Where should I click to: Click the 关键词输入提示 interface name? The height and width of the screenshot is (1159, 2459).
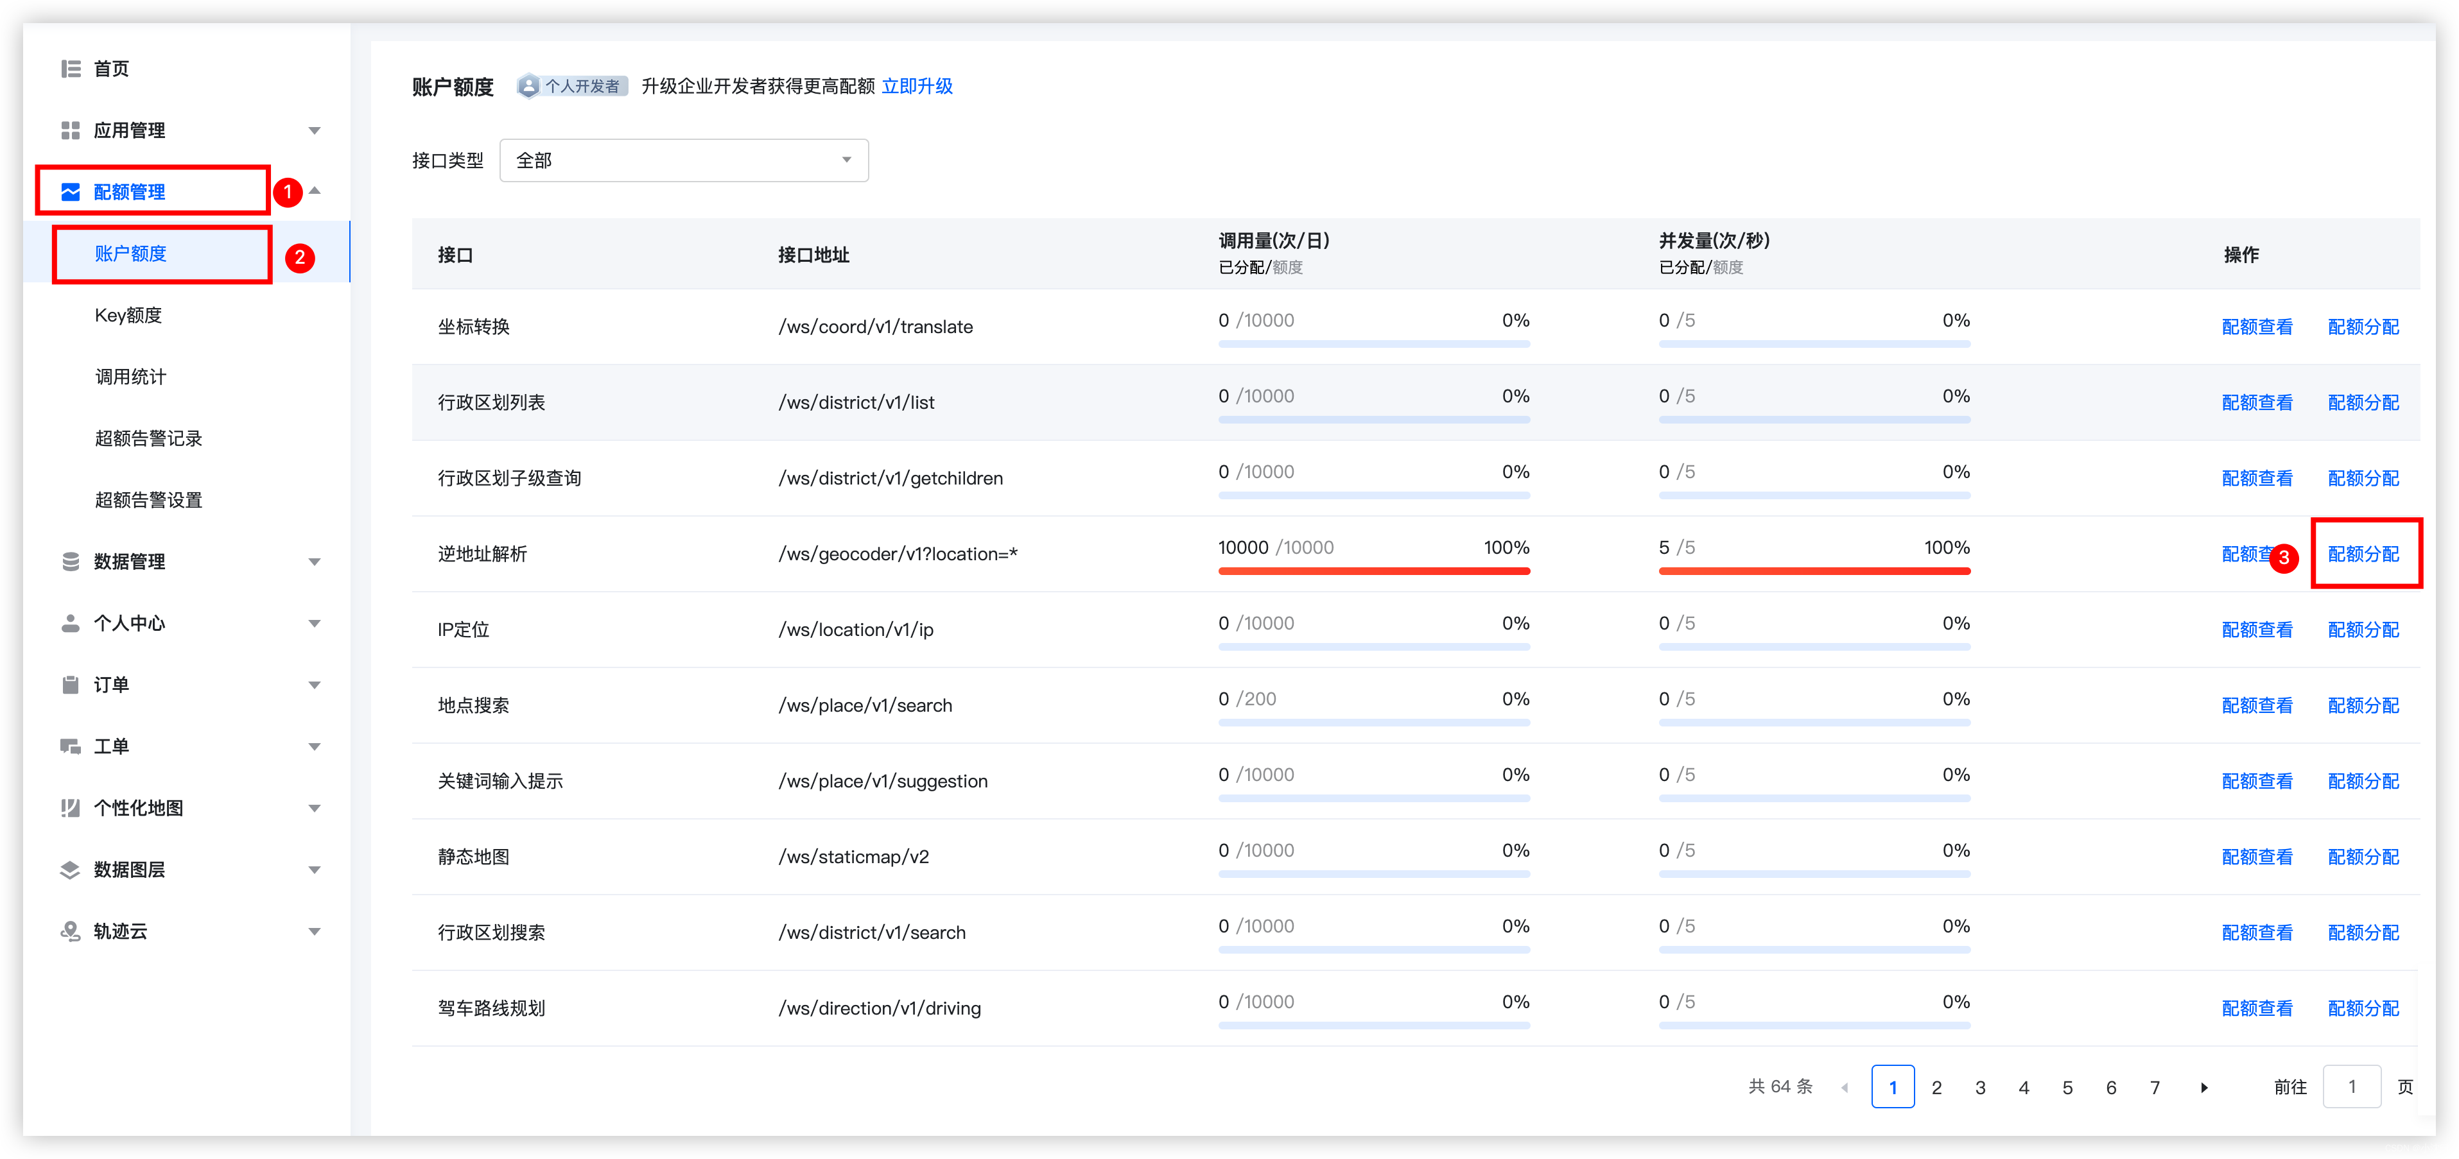500,781
